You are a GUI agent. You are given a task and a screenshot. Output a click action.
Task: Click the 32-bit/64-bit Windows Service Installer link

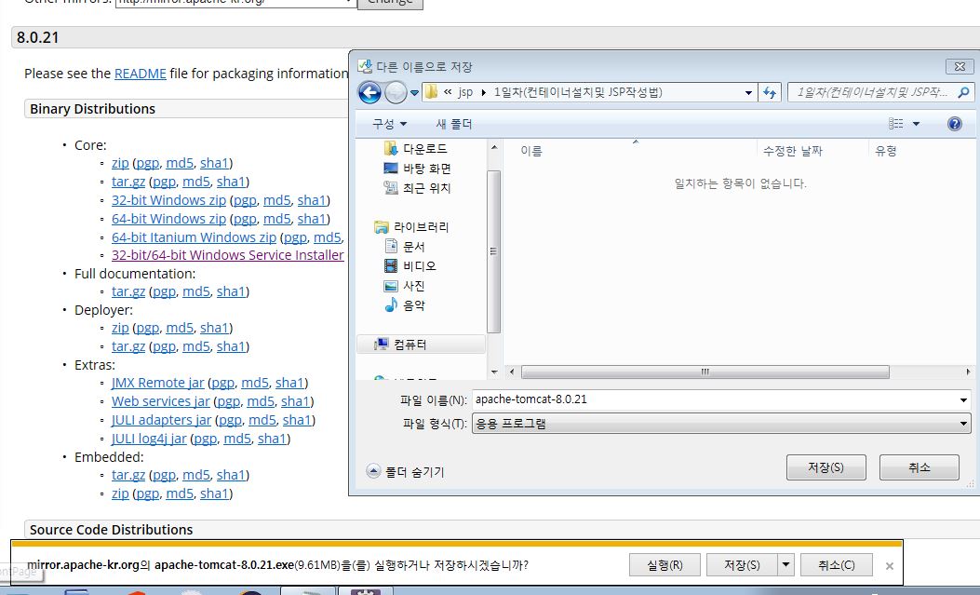pyautogui.click(x=227, y=255)
